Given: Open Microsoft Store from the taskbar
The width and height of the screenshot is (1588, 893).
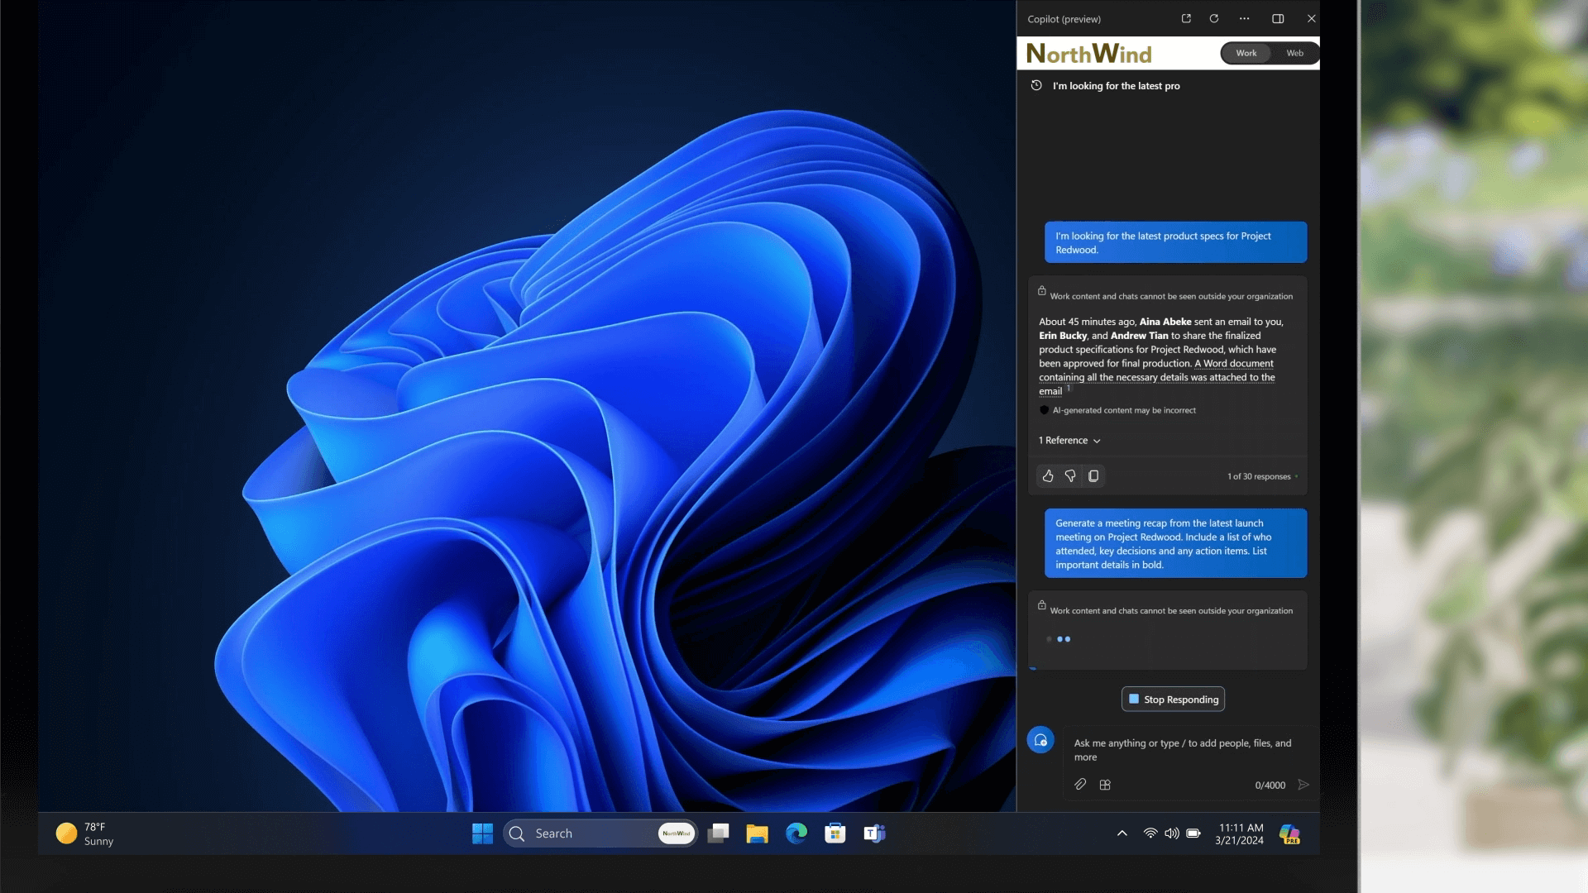Looking at the screenshot, I should [835, 833].
